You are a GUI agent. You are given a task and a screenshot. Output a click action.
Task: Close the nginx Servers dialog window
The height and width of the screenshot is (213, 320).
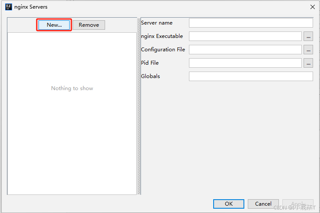click(x=313, y=7)
